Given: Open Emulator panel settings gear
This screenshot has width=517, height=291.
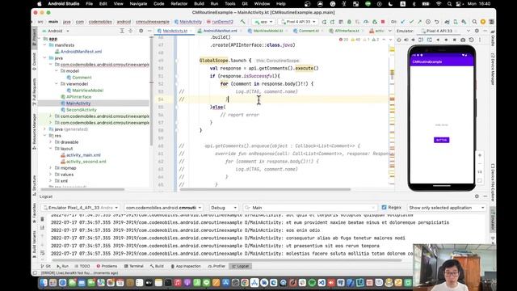Looking at the screenshot, I should [477, 31].
